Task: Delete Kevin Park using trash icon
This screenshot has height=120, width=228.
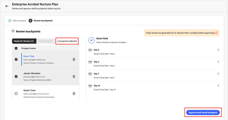Action: (74, 60)
